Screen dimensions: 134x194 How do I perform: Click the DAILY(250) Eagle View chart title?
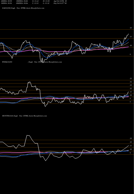23,8
